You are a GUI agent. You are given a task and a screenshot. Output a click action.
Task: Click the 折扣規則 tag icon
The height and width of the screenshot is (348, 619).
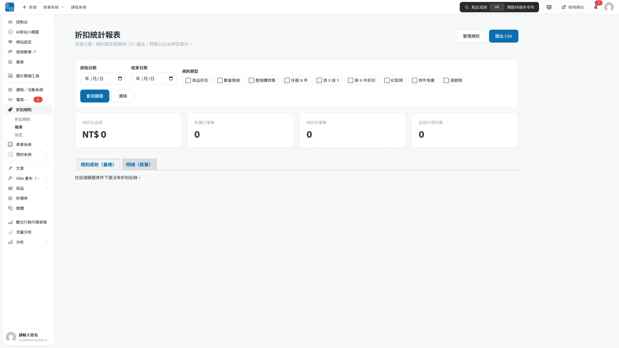tap(10, 110)
